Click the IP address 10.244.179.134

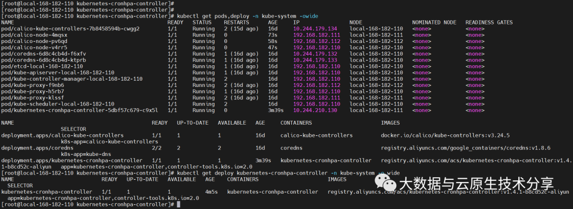[x=315, y=29]
